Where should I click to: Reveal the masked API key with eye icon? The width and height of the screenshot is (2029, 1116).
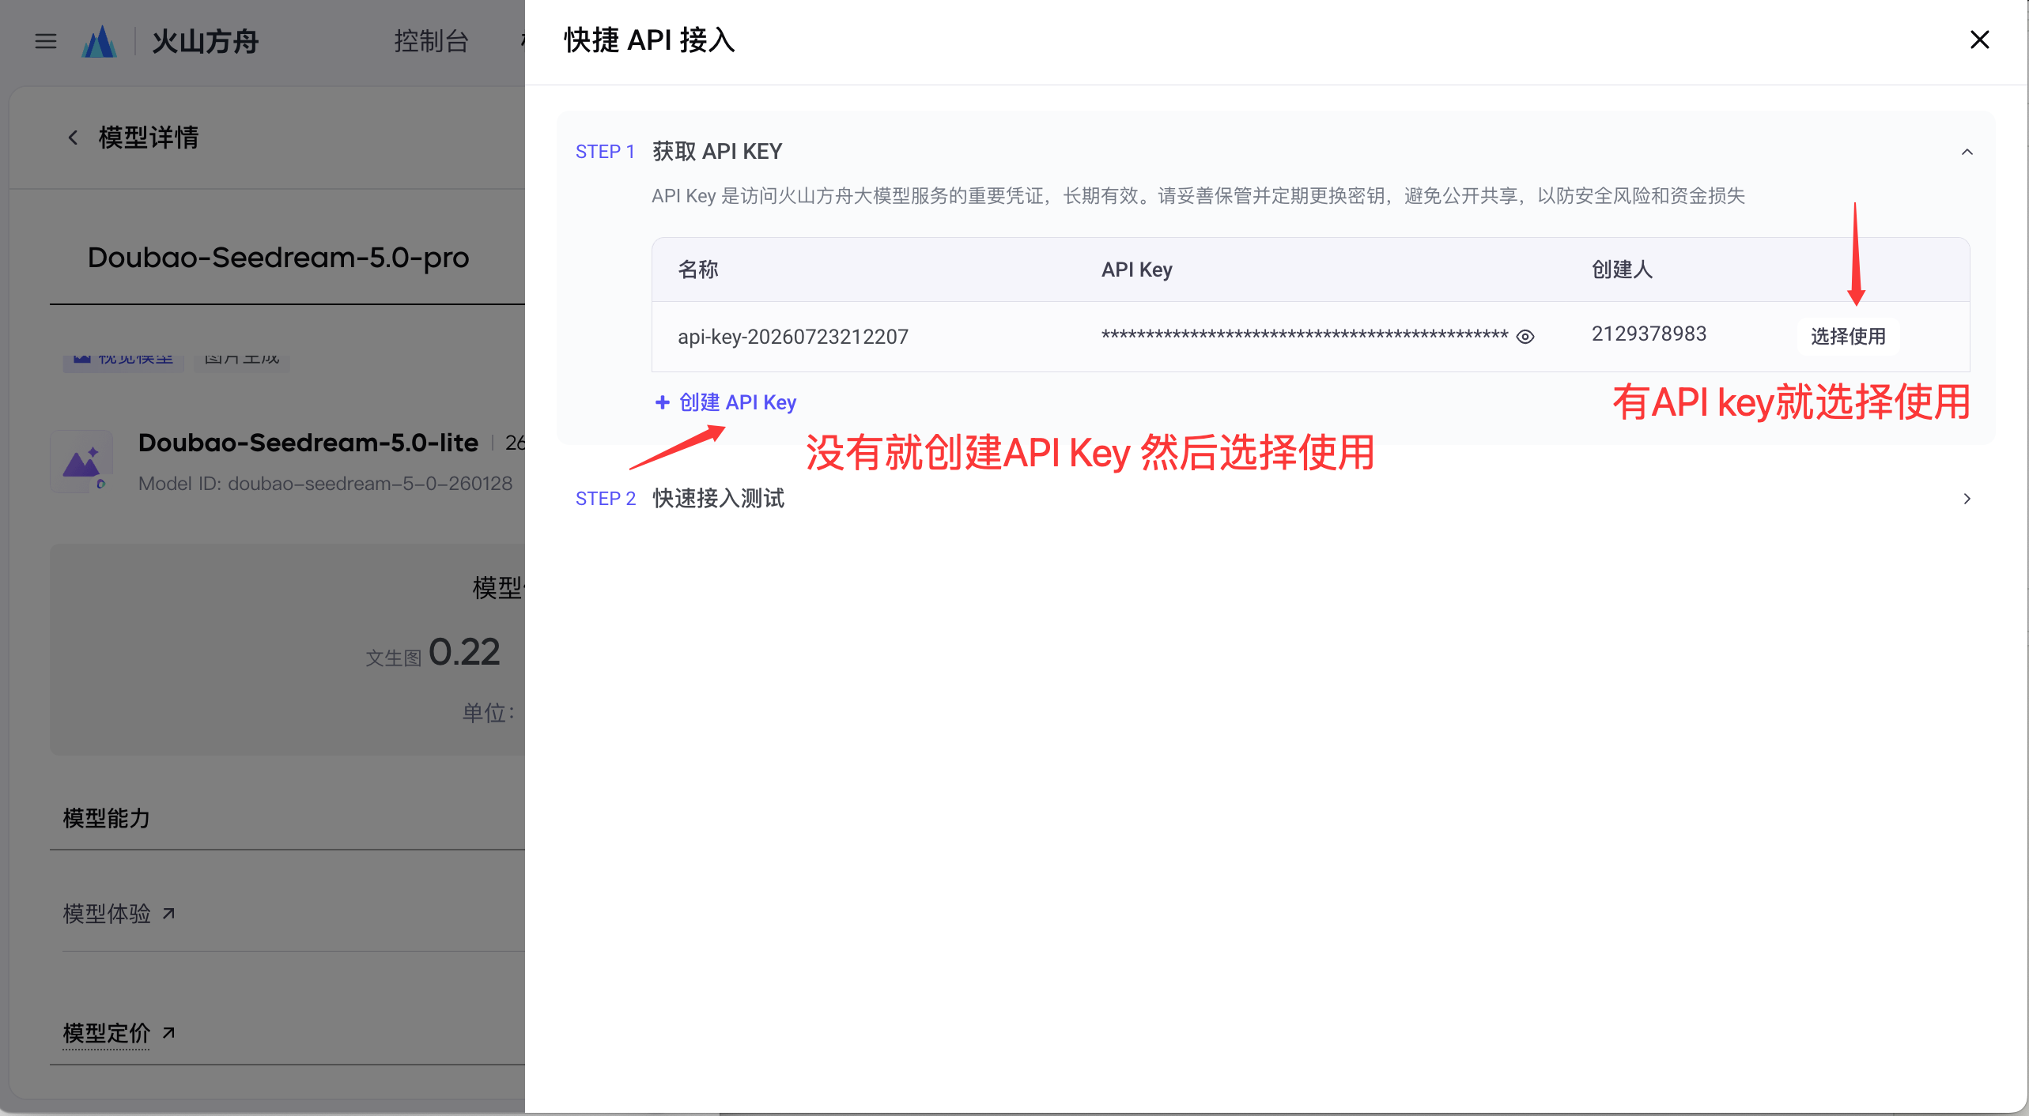pos(1525,337)
